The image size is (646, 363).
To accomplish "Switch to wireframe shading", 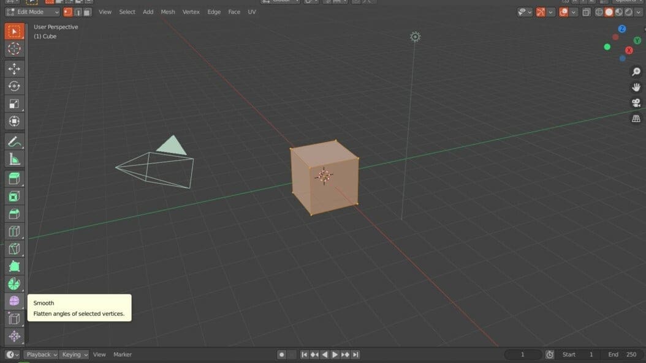I will pyautogui.click(x=599, y=12).
